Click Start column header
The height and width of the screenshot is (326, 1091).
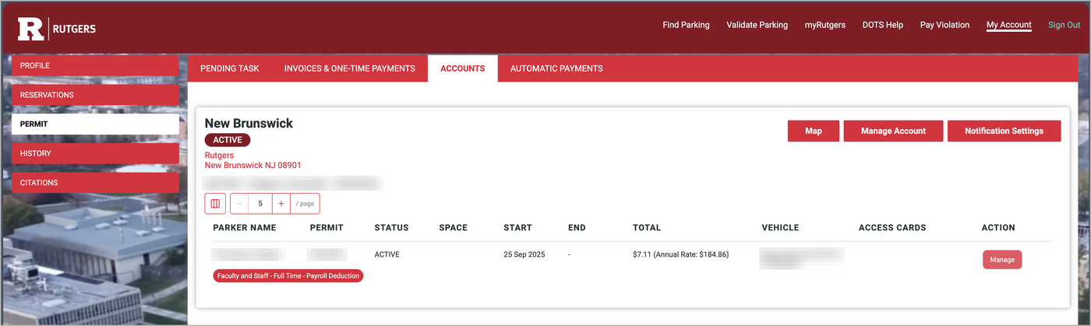point(518,228)
